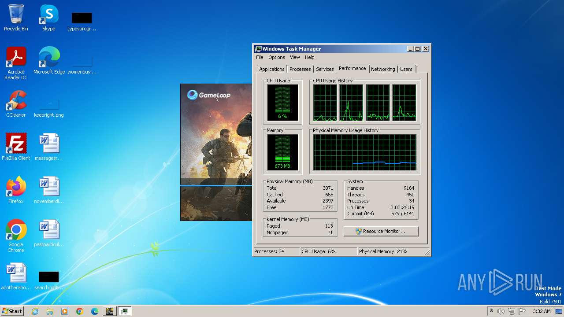The image size is (564, 317).
Task: Click the Cached memory value 655
Action: coord(329,195)
